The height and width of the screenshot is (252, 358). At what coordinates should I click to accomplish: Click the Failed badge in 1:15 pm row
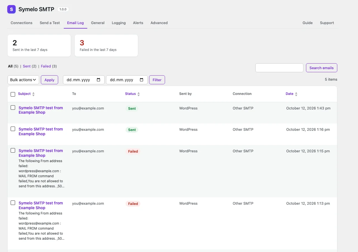click(133, 151)
